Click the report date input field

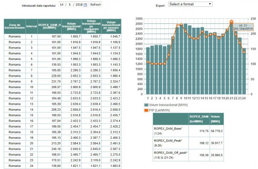point(73,5)
